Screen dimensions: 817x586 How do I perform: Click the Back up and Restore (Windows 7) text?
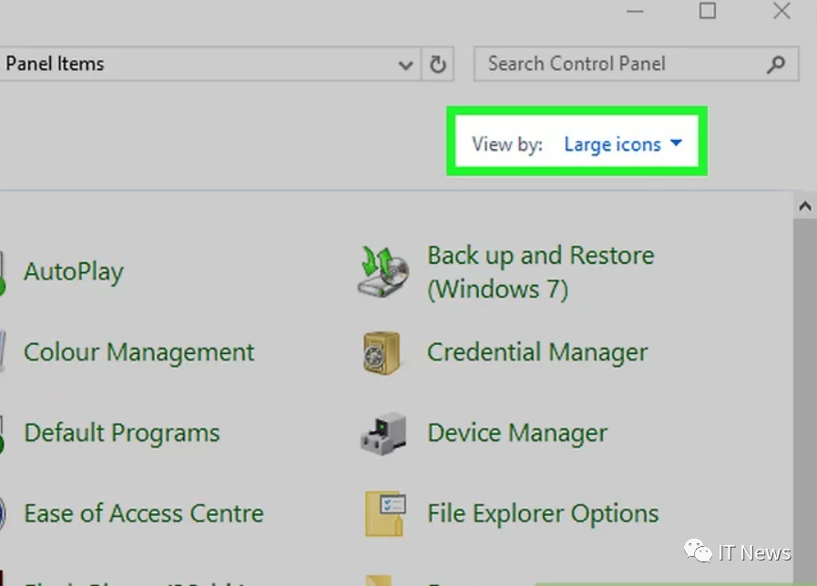540,272
